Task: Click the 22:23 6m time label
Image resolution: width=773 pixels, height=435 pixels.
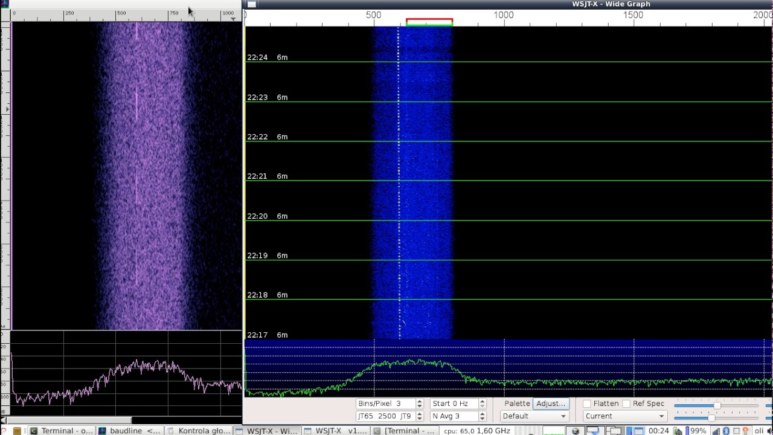Action: [268, 97]
